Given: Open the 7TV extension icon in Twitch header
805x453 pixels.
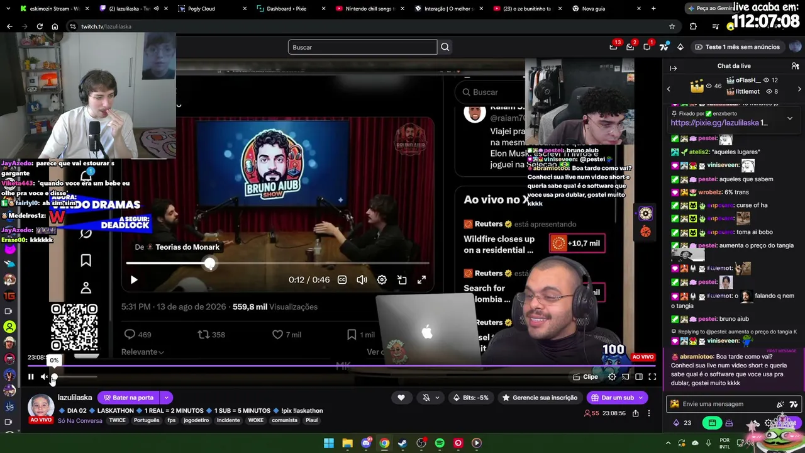Looking at the screenshot, I should 663,47.
